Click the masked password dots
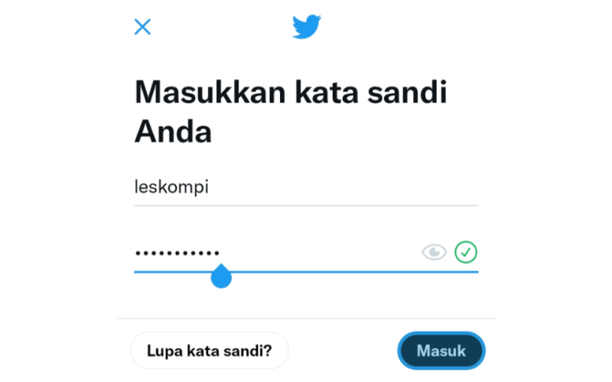The height and width of the screenshot is (382, 612). (177, 253)
